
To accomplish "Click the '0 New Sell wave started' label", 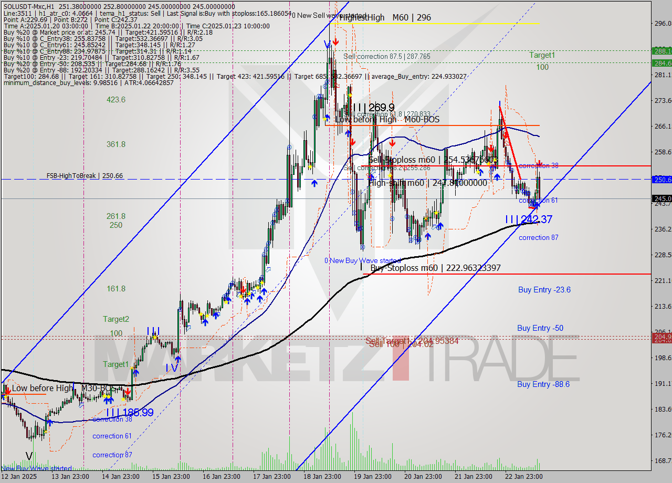I will 329,15.
